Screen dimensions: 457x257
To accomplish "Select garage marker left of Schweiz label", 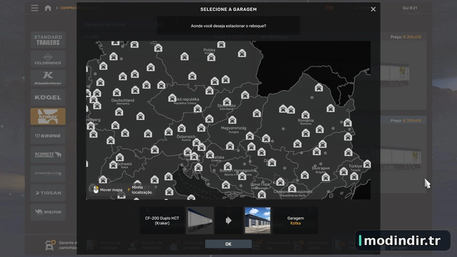I will tap(113, 165).
